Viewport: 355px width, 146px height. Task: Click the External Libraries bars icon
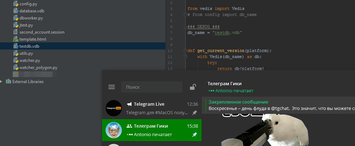[9, 81]
